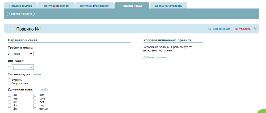Expand the ИКС сайта dropdown
This screenshot has height=113, width=266.
point(23,67)
